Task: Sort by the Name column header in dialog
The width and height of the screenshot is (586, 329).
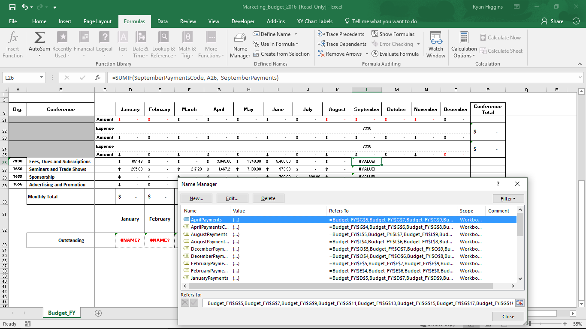Action: [x=206, y=211]
